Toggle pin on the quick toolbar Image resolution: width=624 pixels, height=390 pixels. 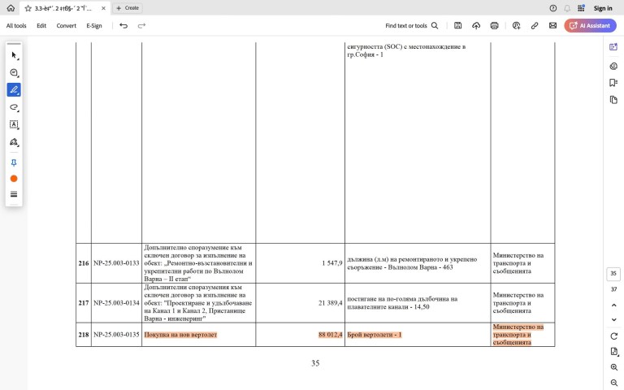(14, 162)
